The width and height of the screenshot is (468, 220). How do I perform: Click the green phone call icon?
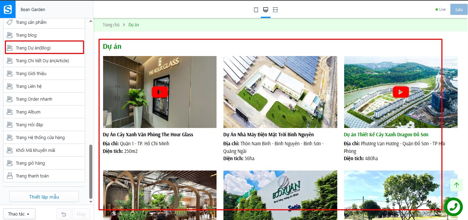click(454, 207)
